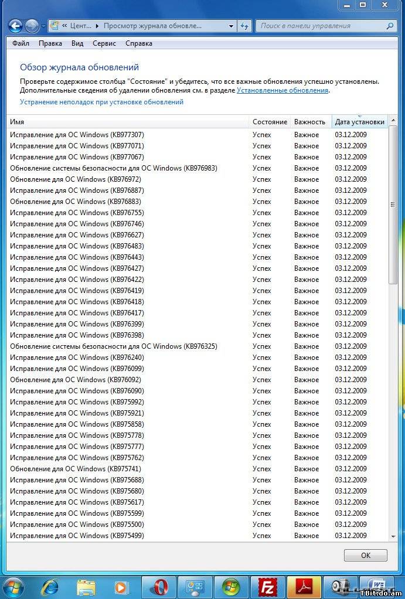Switch to Adobe Reader in taskbar

[304, 587]
